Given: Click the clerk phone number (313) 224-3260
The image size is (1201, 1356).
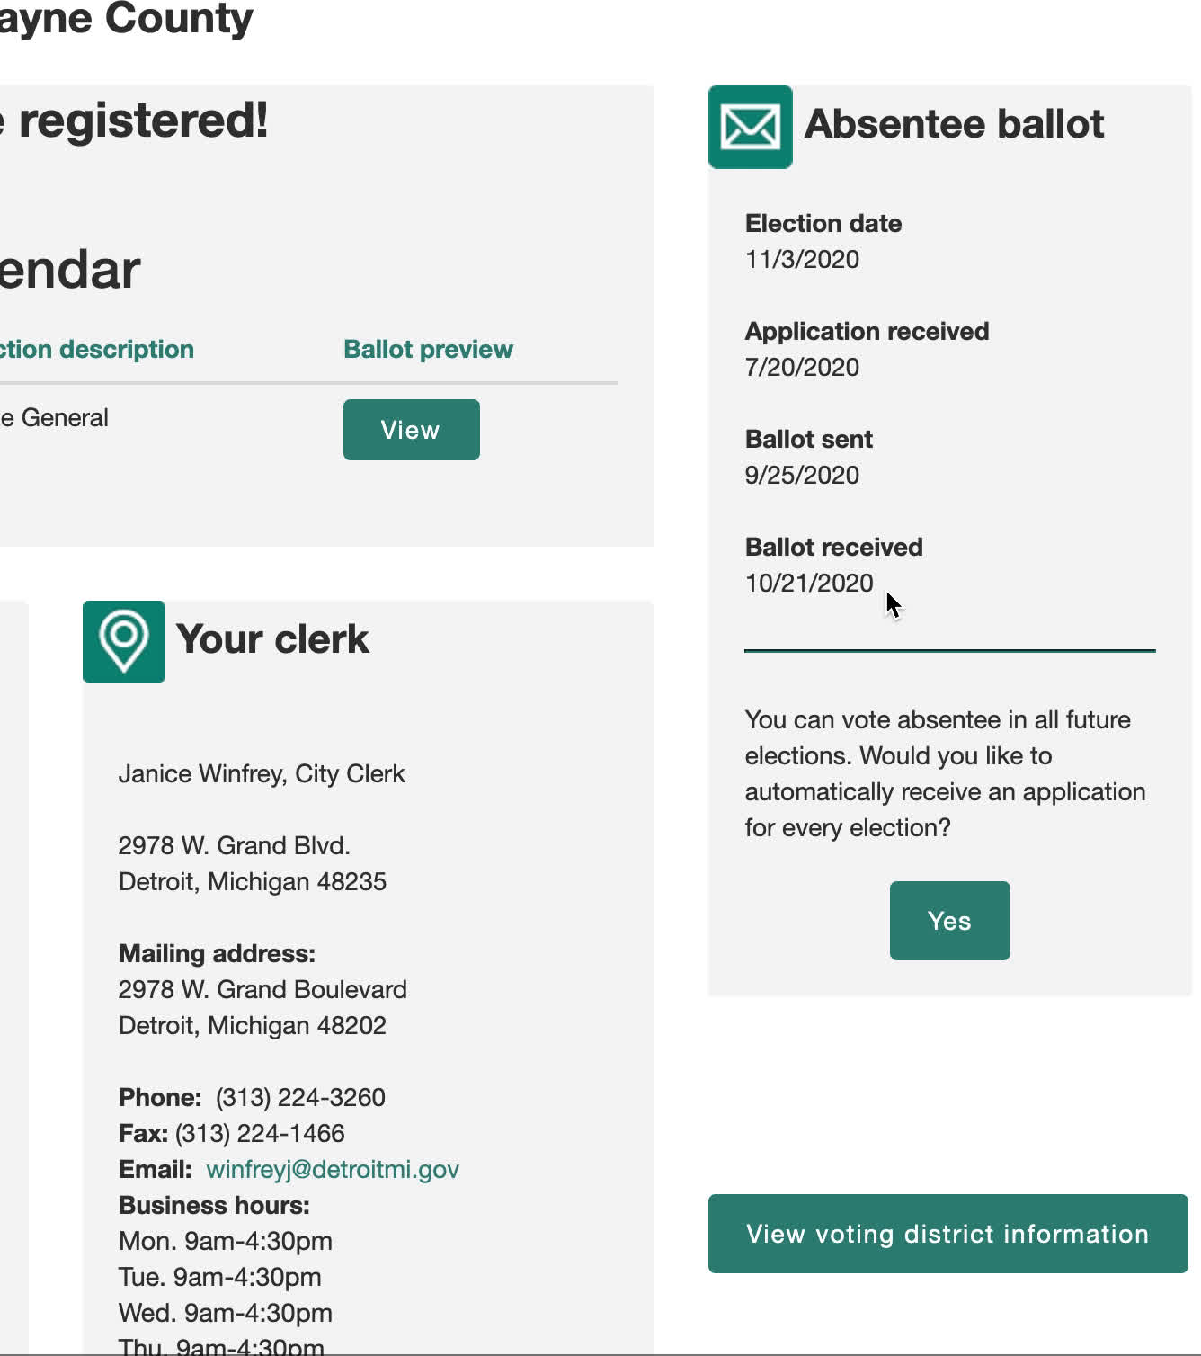Looking at the screenshot, I should [300, 1097].
